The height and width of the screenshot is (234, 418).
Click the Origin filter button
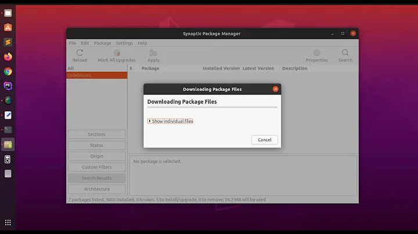[97, 156]
